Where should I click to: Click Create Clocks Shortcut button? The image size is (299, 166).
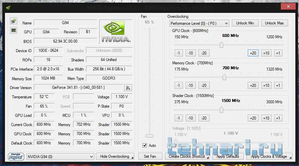187,156
